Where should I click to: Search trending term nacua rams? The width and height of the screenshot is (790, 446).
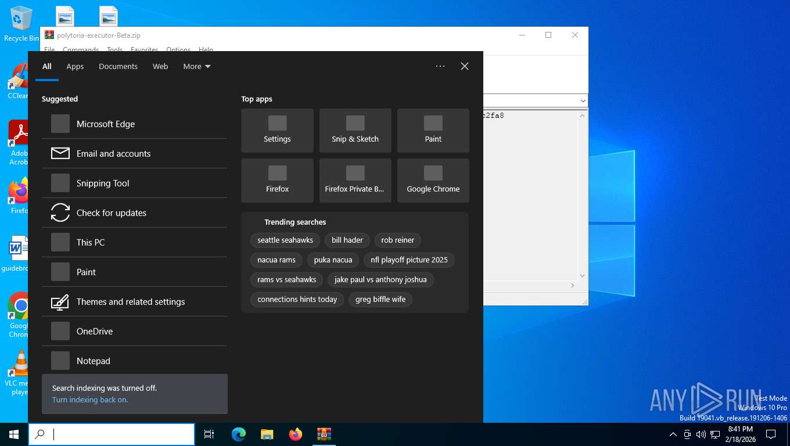click(x=276, y=260)
